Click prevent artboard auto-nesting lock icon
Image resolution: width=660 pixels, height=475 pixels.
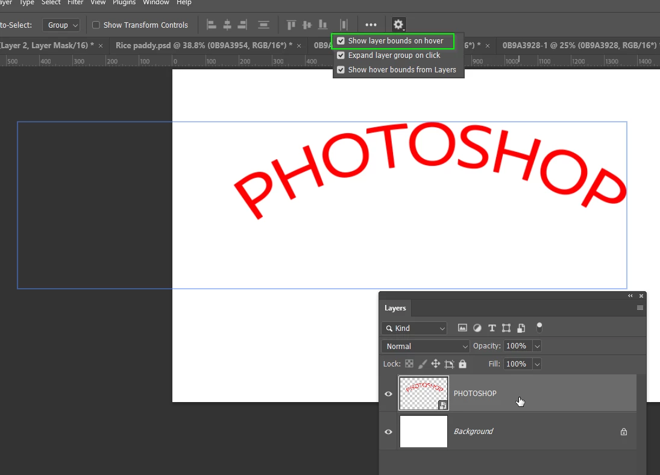[449, 364]
